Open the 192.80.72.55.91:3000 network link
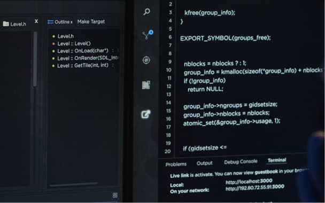This screenshot has width=325, height=203. tap(255, 188)
